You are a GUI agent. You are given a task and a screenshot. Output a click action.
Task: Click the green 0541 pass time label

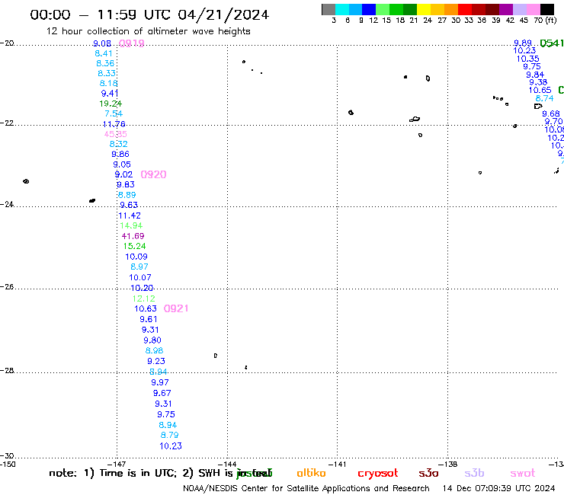coord(552,43)
